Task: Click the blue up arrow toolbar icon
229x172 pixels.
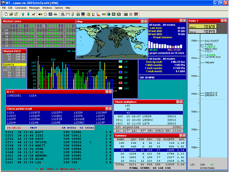Action: 23,14
